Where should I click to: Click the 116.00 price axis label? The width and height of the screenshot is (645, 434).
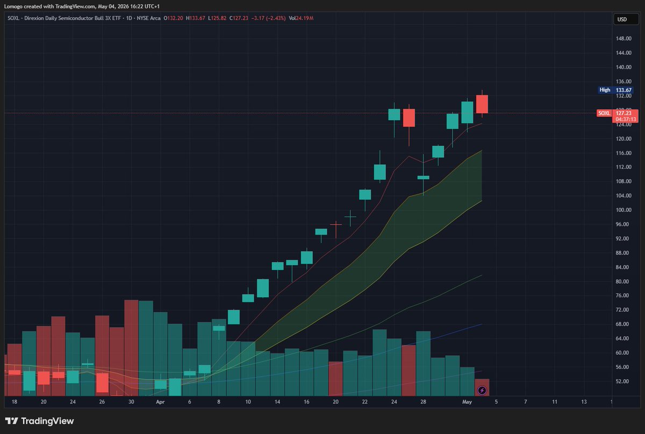coord(623,153)
